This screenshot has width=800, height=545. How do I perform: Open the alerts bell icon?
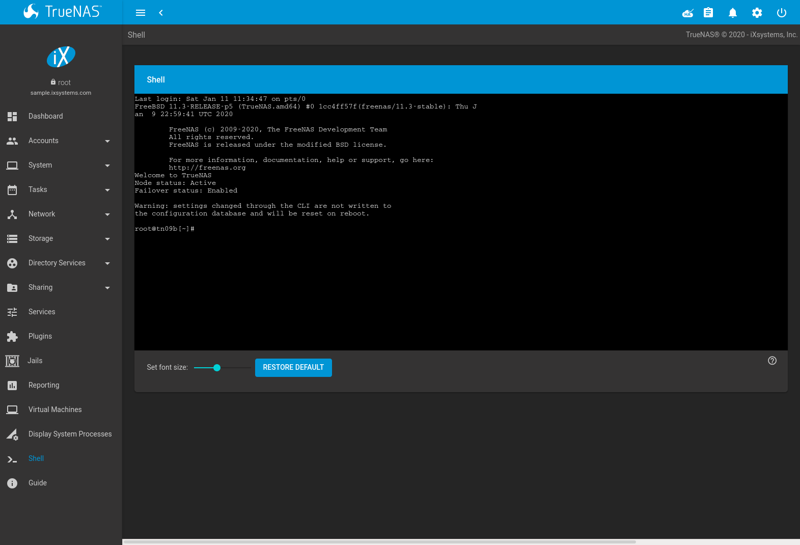point(733,13)
